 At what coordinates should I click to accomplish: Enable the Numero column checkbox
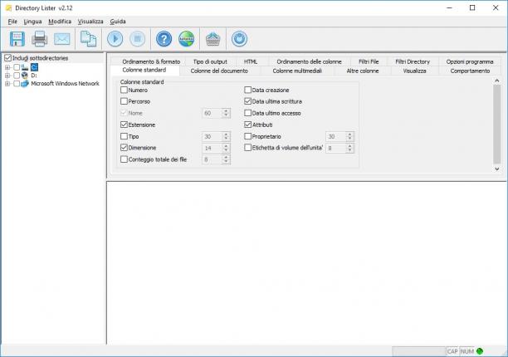pyautogui.click(x=124, y=90)
